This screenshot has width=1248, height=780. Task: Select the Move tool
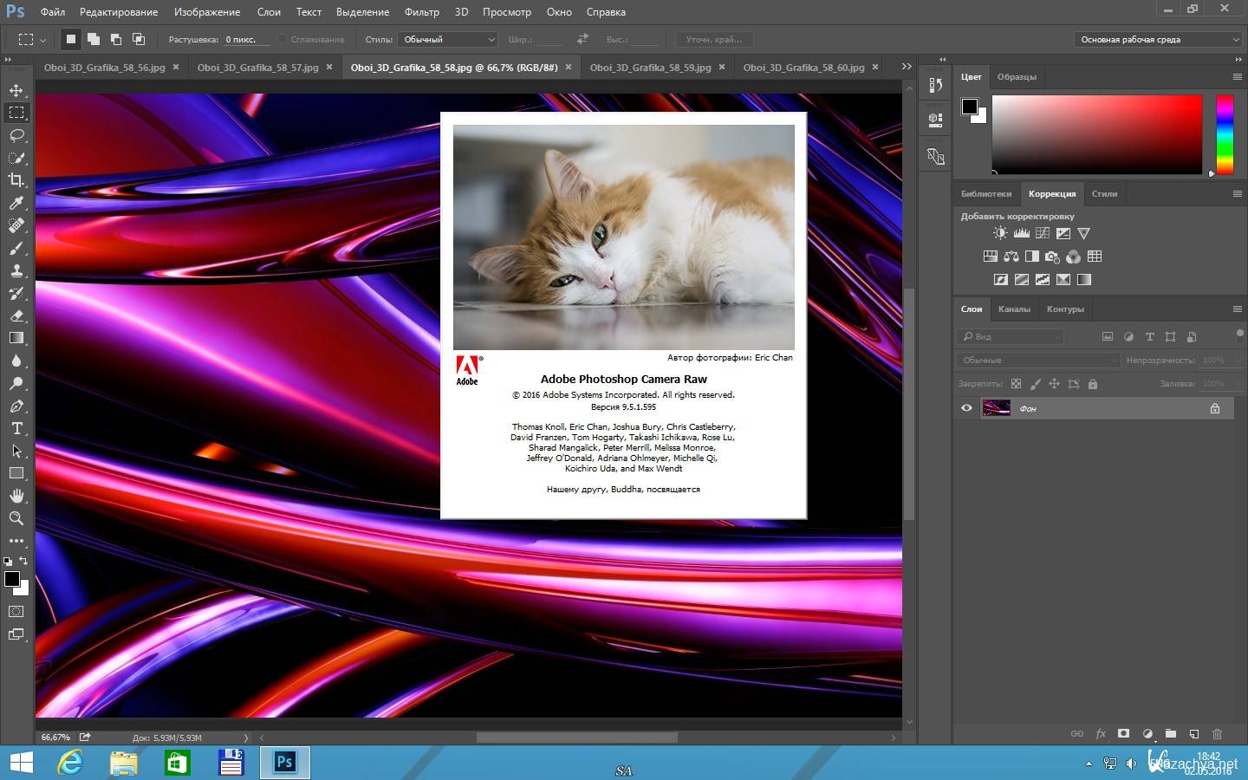(x=16, y=90)
